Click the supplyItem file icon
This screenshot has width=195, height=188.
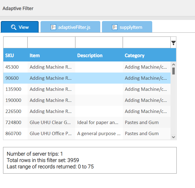point(114,27)
